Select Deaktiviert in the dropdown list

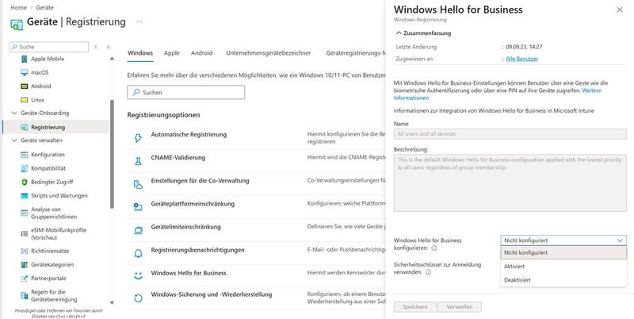click(563, 280)
